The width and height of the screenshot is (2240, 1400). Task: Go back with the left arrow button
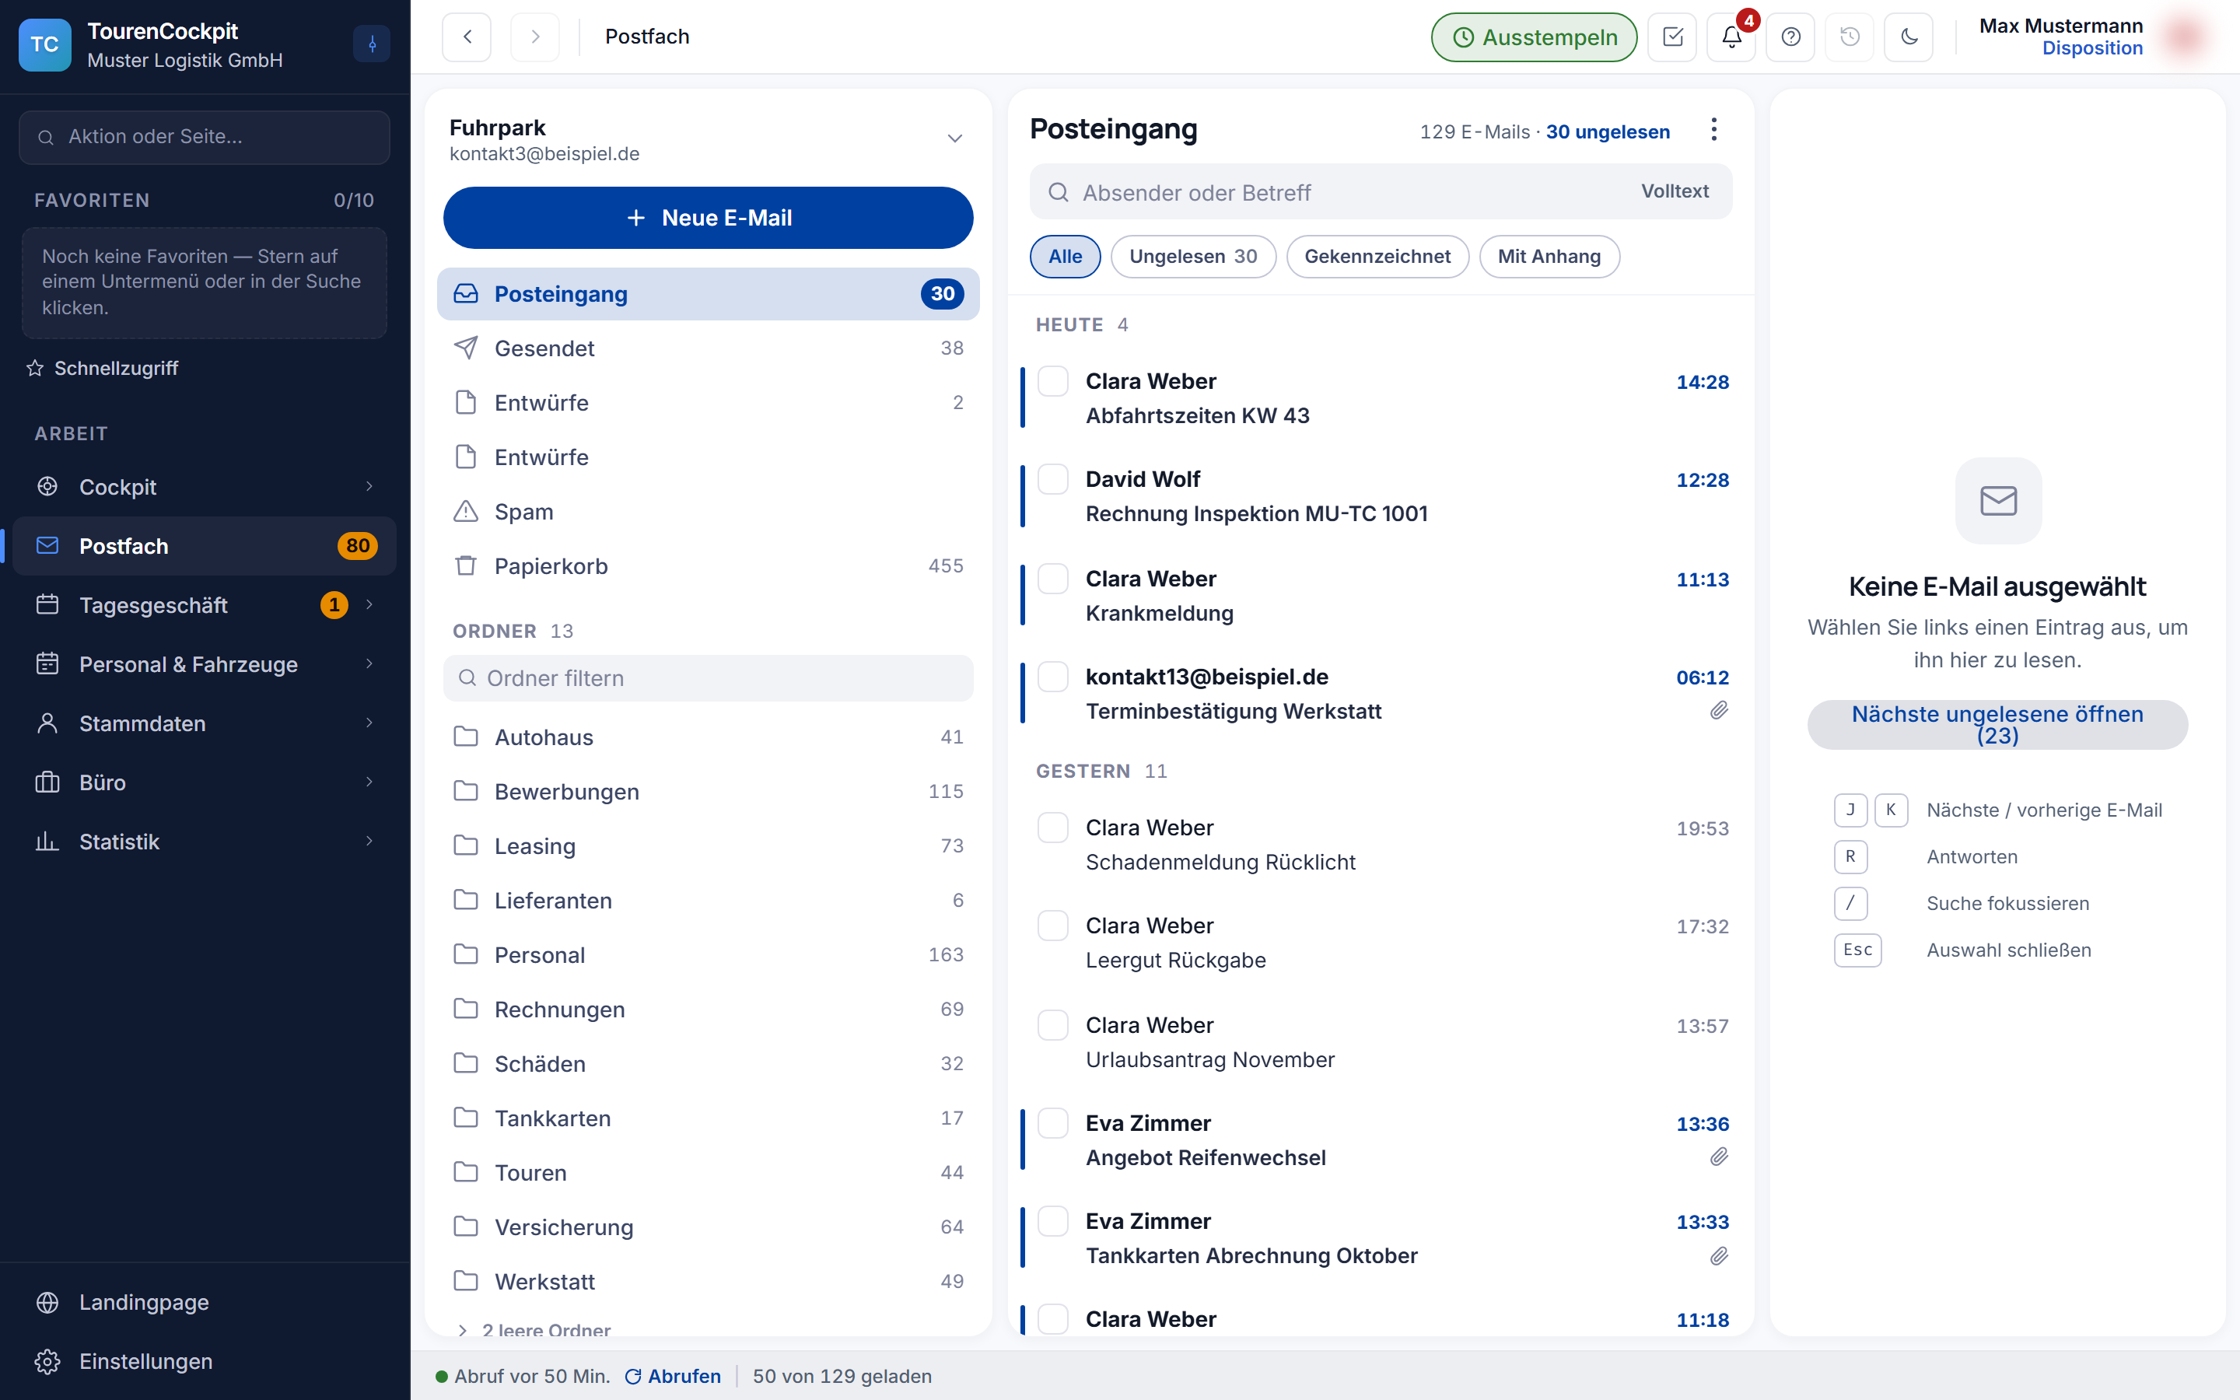[x=467, y=37]
